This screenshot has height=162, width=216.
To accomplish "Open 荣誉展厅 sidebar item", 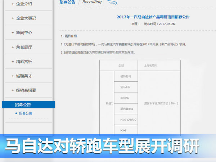I will coord(24,47).
